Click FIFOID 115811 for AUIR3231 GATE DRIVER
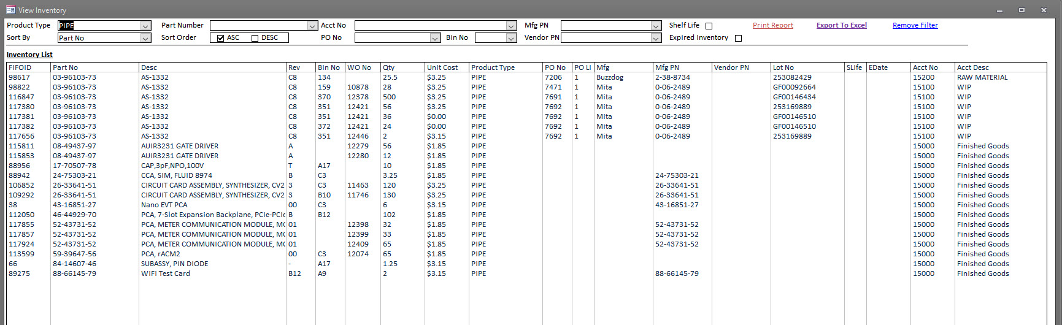 (x=21, y=146)
